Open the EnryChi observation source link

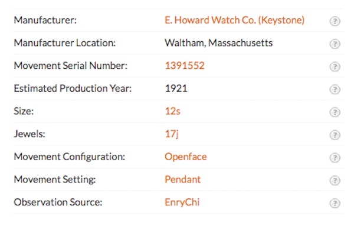pos(182,202)
